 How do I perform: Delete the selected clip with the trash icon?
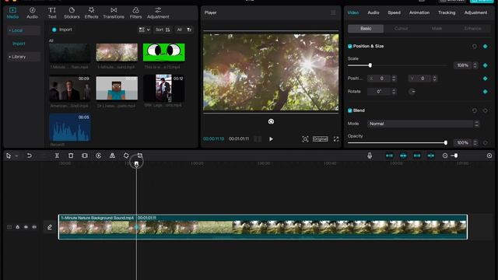coord(71,156)
